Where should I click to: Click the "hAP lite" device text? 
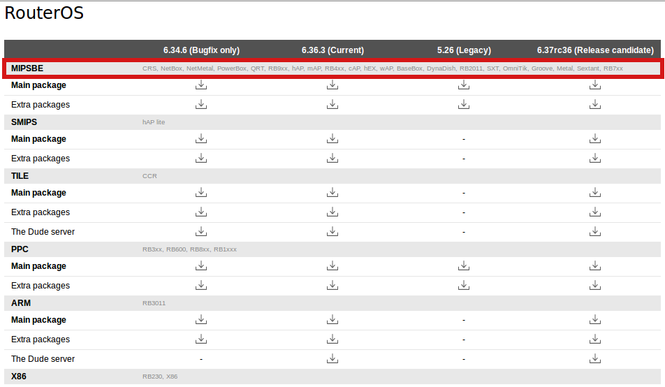tap(154, 122)
